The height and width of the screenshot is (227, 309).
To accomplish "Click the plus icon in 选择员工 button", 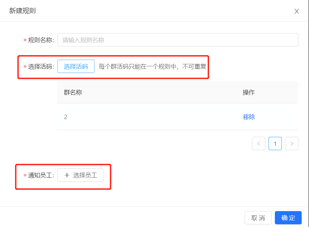I will point(67,175).
